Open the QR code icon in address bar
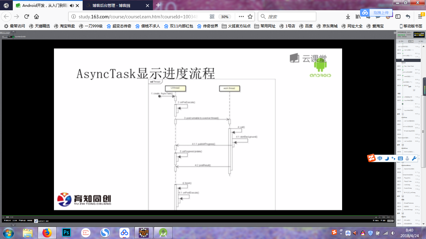 (212, 17)
